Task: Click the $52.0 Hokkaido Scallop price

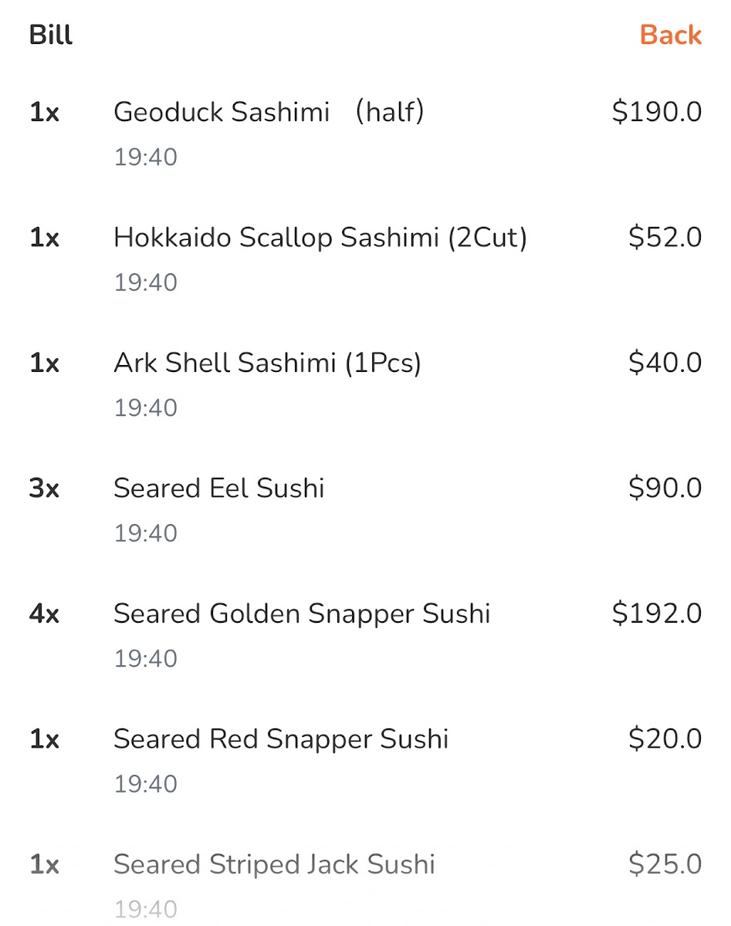Action: (x=665, y=238)
